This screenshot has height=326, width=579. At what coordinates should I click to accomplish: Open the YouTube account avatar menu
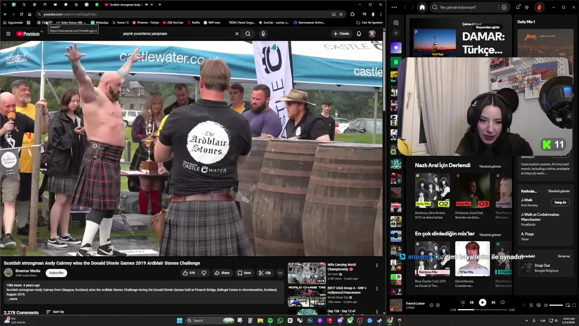pos(372,34)
